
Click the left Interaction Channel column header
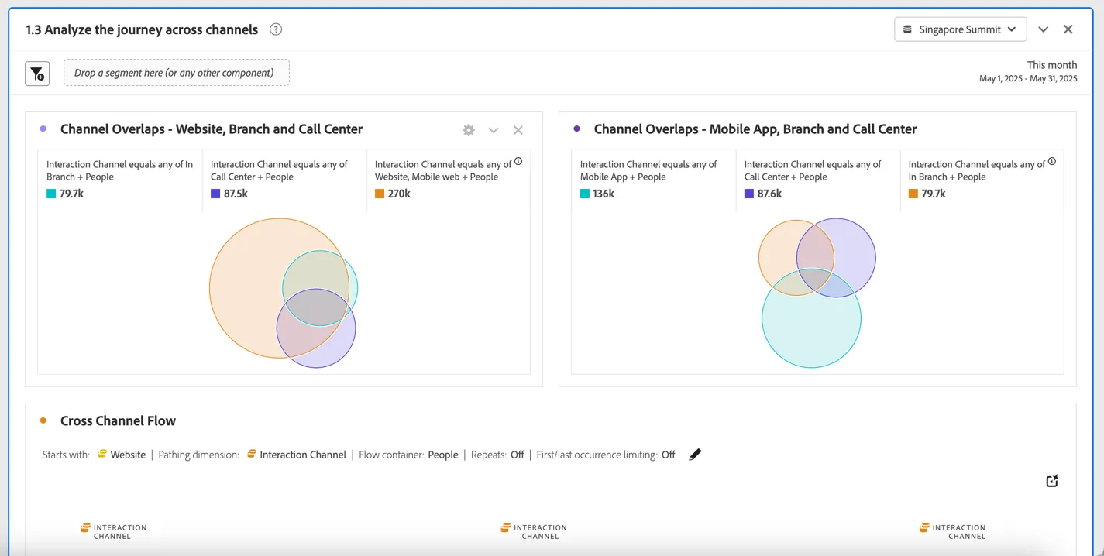pyautogui.click(x=113, y=531)
